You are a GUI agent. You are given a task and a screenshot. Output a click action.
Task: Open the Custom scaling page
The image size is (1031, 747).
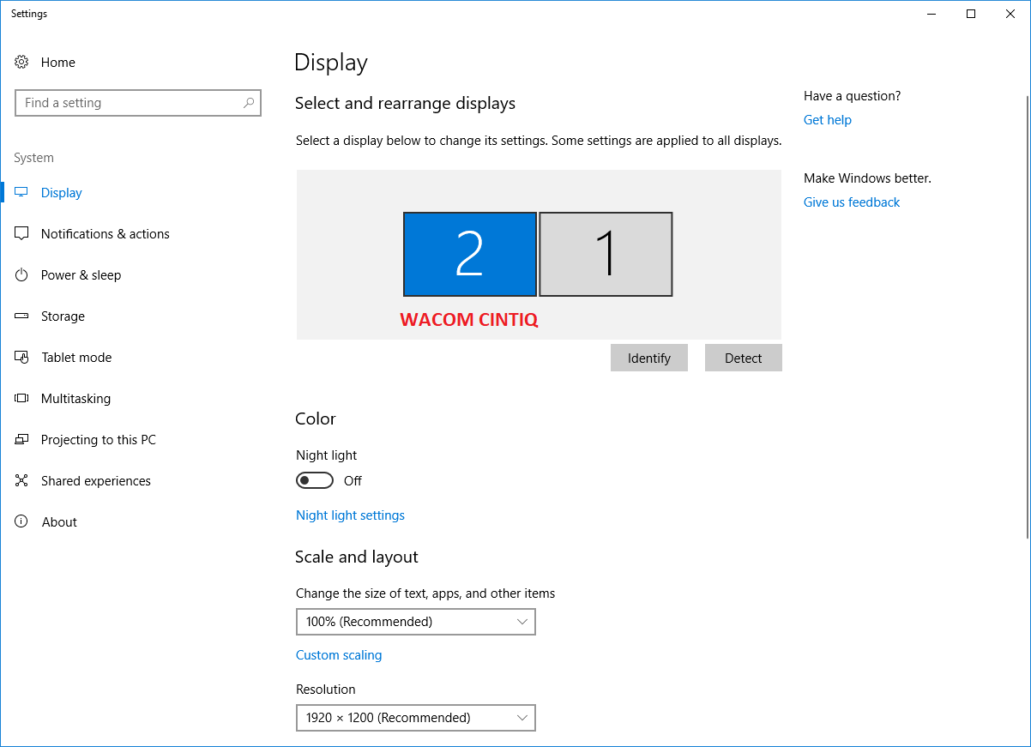click(339, 654)
